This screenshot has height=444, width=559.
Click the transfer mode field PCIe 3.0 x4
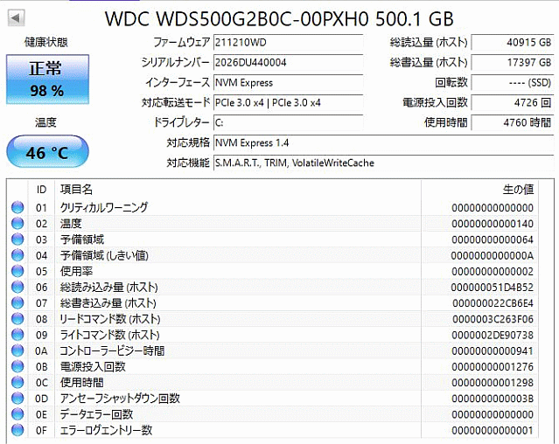tap(288, 103)
